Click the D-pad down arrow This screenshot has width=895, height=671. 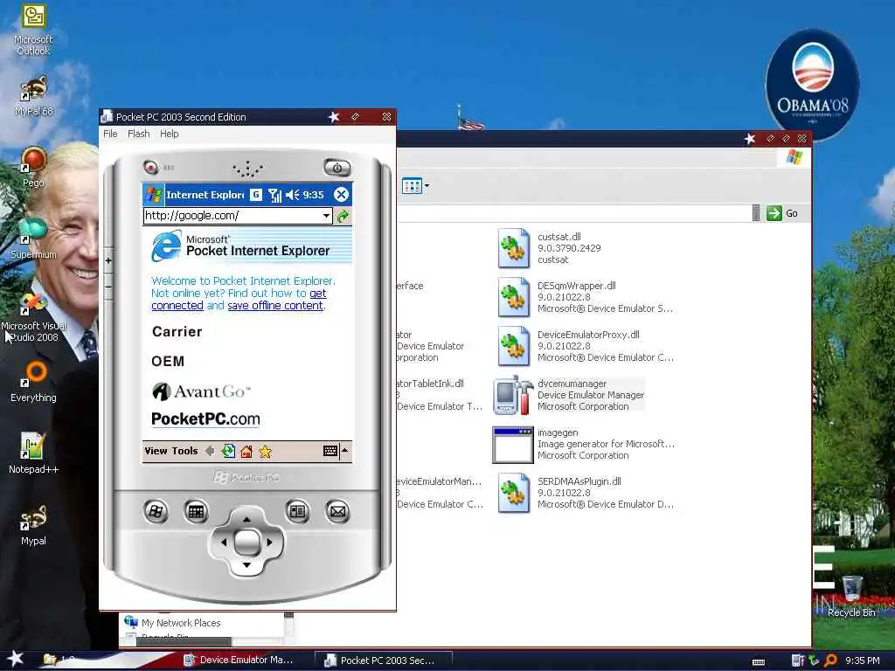coord(246,565)
